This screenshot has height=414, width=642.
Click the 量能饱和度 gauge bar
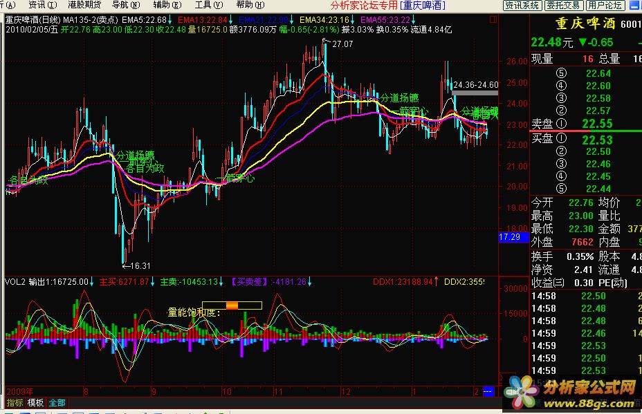pos(232,305)
